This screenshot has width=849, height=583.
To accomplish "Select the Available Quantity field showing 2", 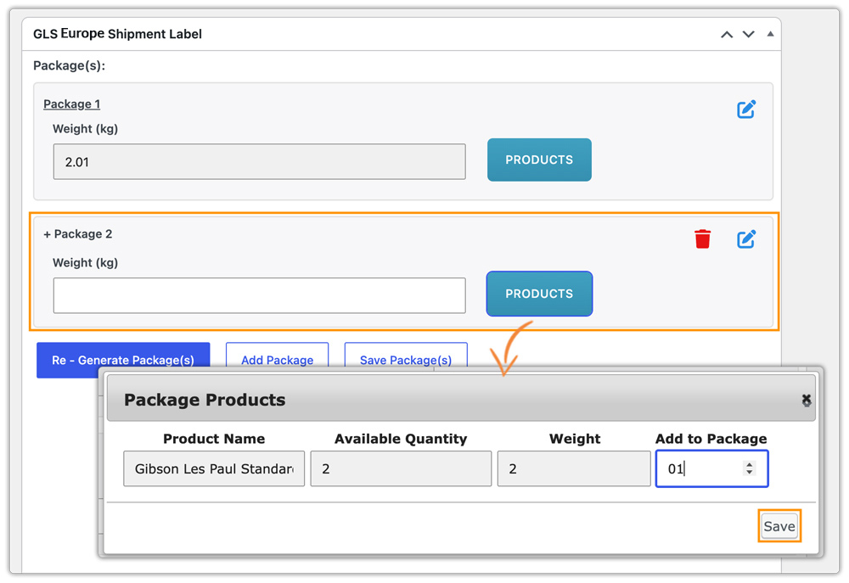I will (401, 468).
